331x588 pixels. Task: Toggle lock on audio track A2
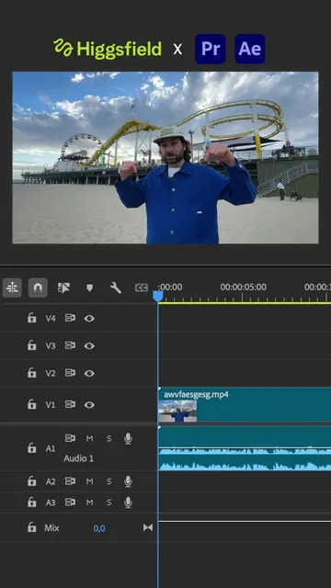[x=32, y=481]
